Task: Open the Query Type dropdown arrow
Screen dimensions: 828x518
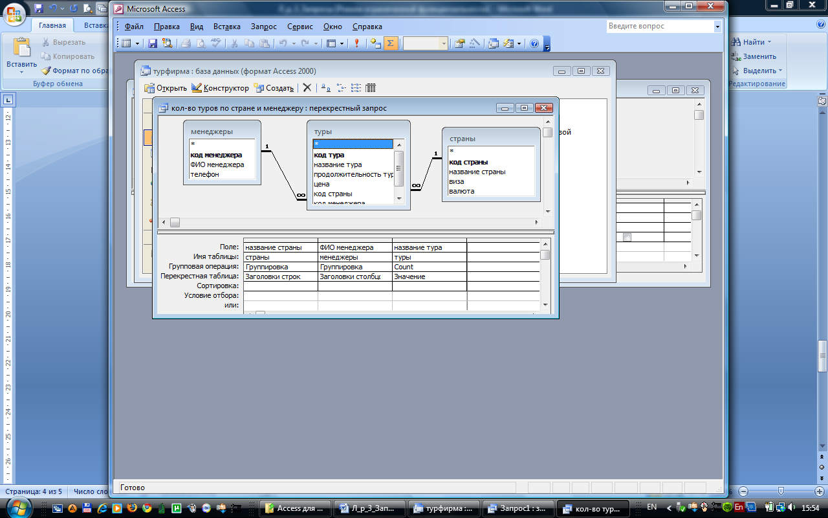Action: (x=342, y=43)
